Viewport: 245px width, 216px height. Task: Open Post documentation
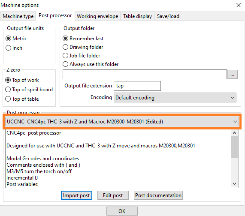(x=158, y=195)
